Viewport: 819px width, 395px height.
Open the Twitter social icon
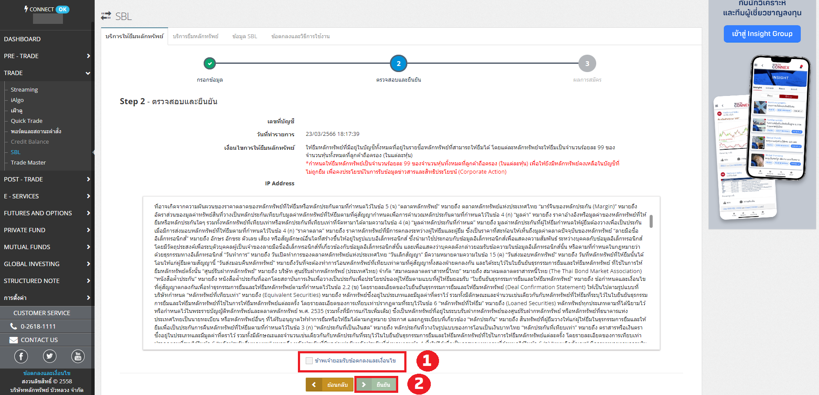[50, 356]
